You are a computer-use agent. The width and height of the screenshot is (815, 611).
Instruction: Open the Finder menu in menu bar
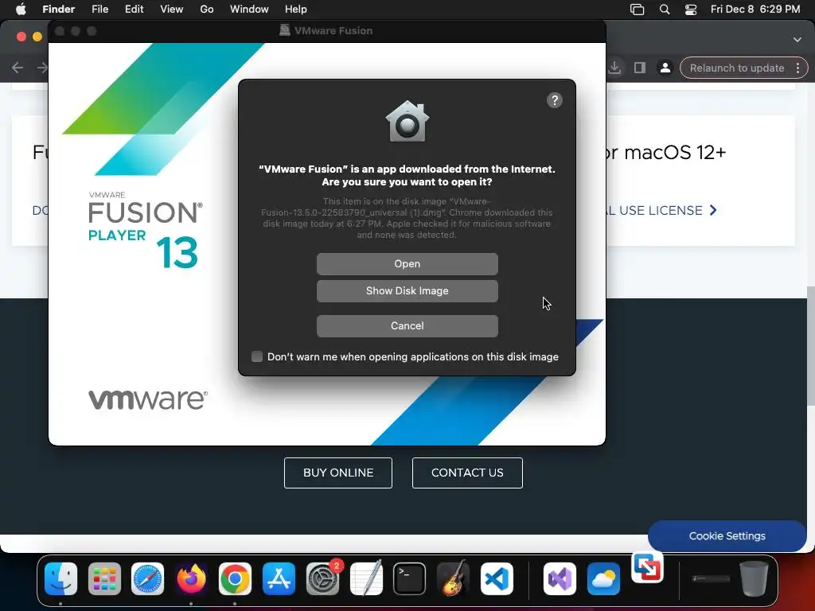(x=58, y=10)
